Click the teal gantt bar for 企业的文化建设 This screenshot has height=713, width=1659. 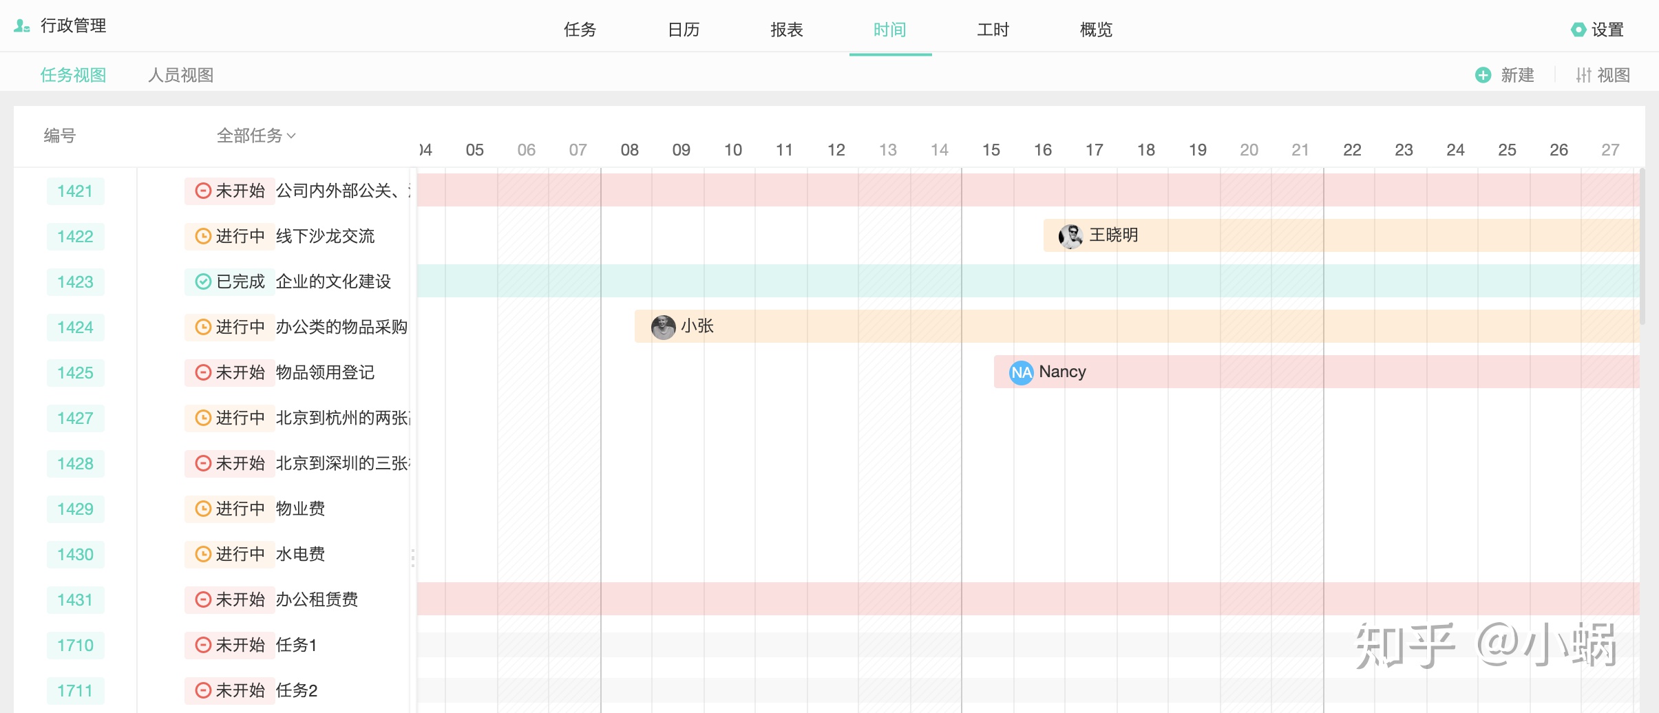tap(1028, 281)
